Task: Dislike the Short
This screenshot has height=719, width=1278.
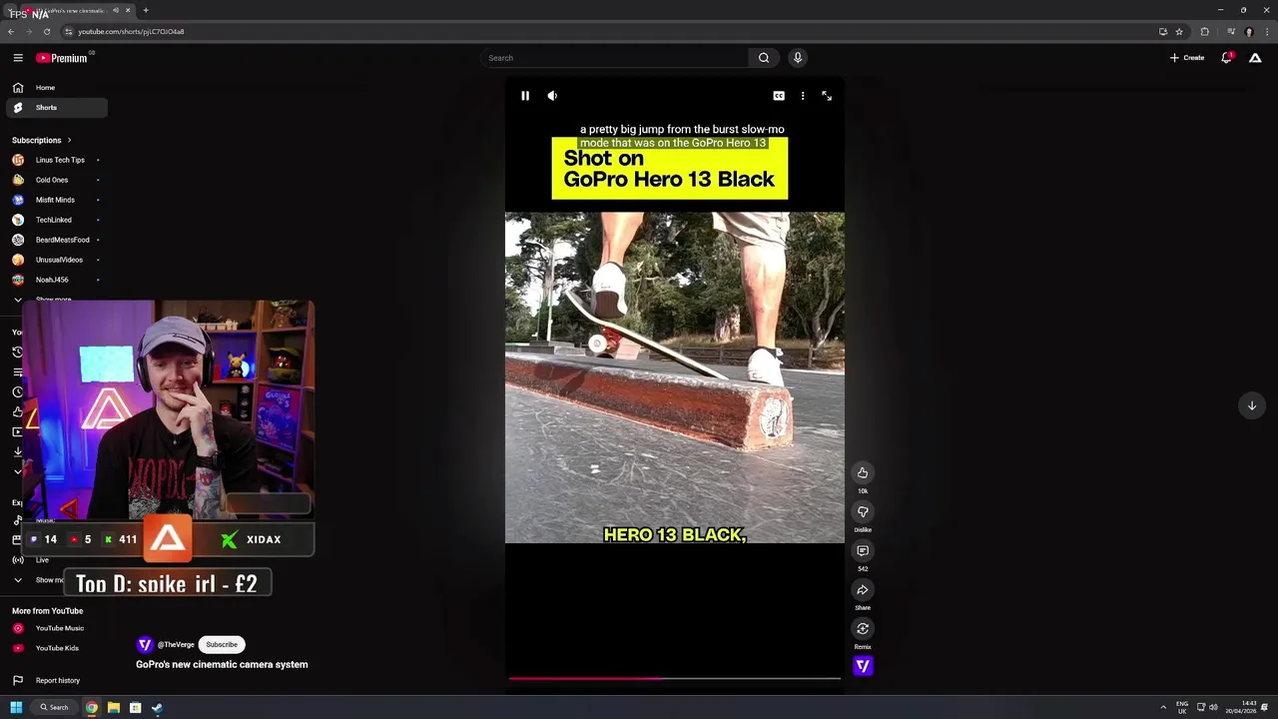Action: click(863, 512)
